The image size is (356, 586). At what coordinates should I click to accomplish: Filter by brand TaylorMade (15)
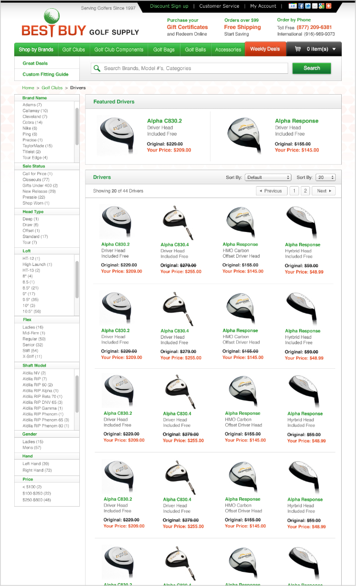[x=37, y=146]
